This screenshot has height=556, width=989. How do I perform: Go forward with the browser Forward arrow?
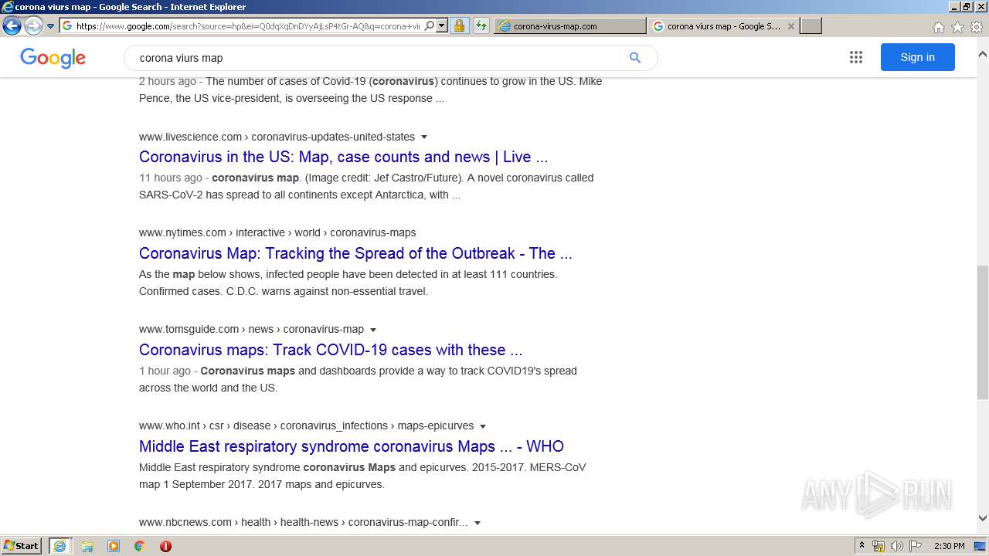33,26
